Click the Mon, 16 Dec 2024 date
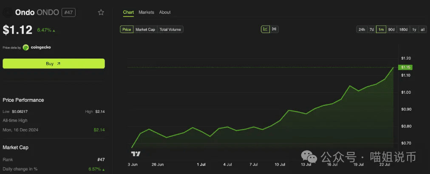The width and height of the screenshot is (430, 174). point(20,130)
